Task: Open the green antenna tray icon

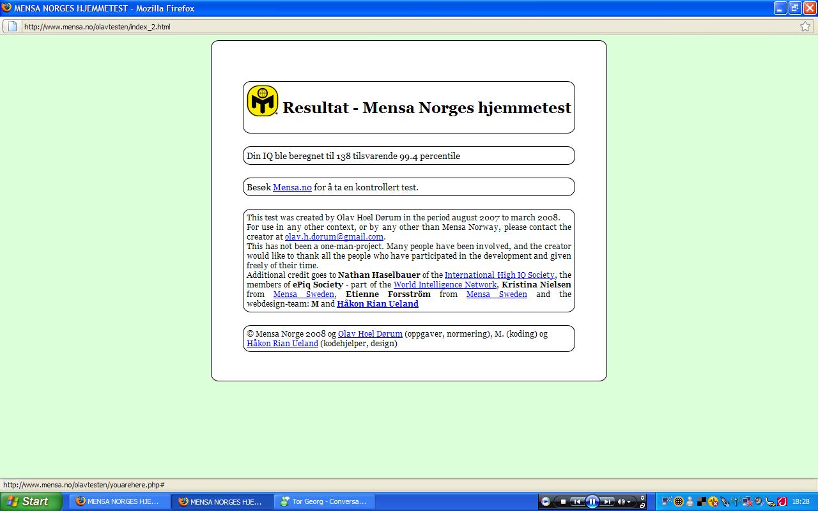Action: point(736,501)
